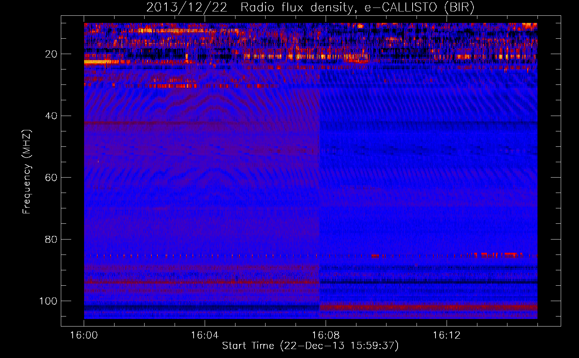Click the 16:08 time tick label
Screen dimensions: 579x358
(x=326, y=335)
